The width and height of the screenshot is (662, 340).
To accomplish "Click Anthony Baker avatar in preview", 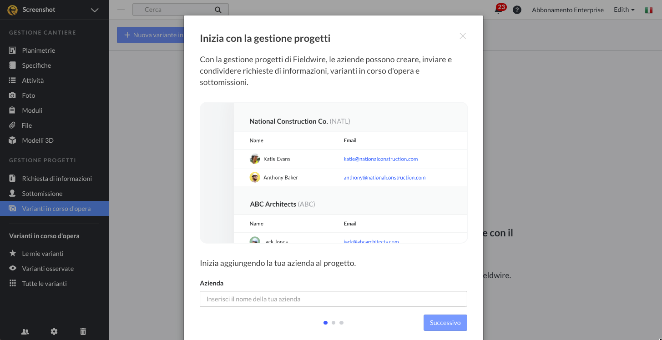I will pos(255,178).
